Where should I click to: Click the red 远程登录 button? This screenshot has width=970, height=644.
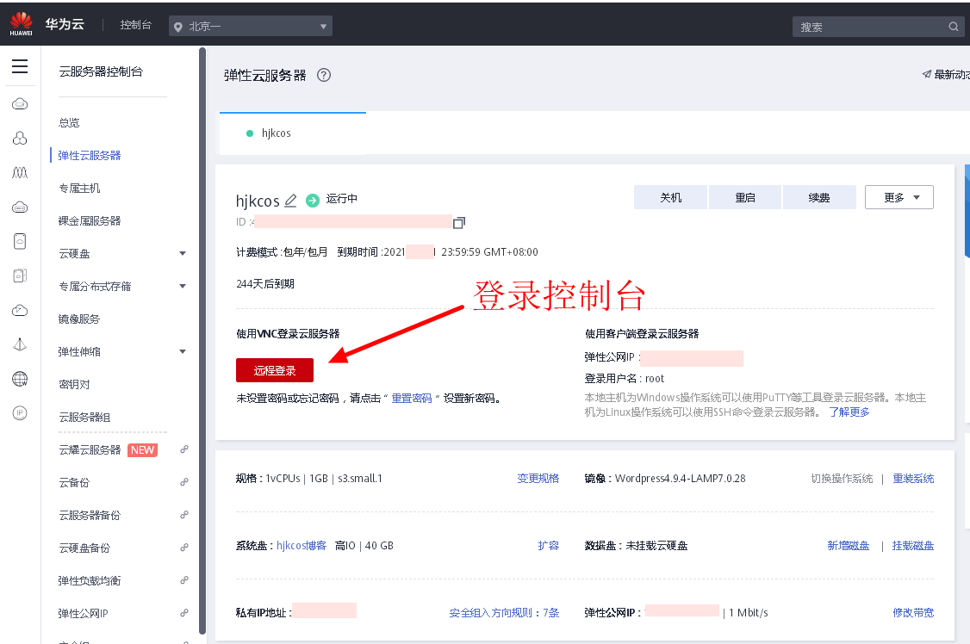point(275,370)
